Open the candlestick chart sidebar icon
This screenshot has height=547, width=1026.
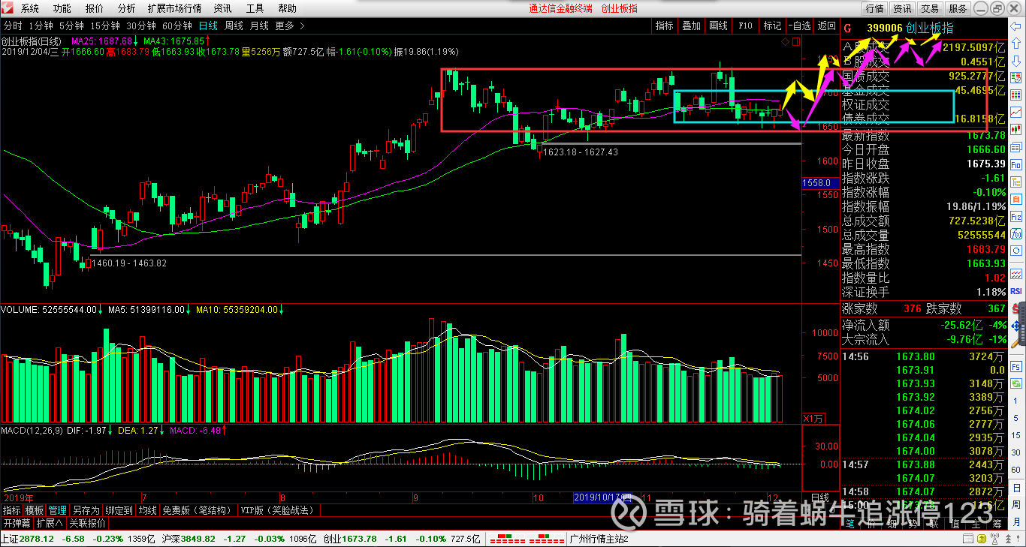1016,129
